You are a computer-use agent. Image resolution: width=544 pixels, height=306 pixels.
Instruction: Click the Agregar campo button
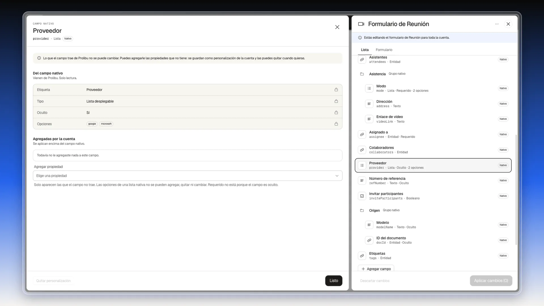click(376, 269)
